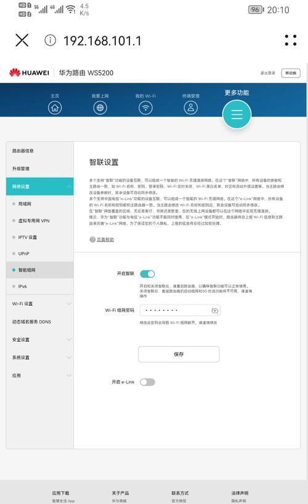The width and height of the screenshot is (308, 504).
Task: Collapse the 网络设置 section
Action: pyautogui.click(x=40, y=187)
